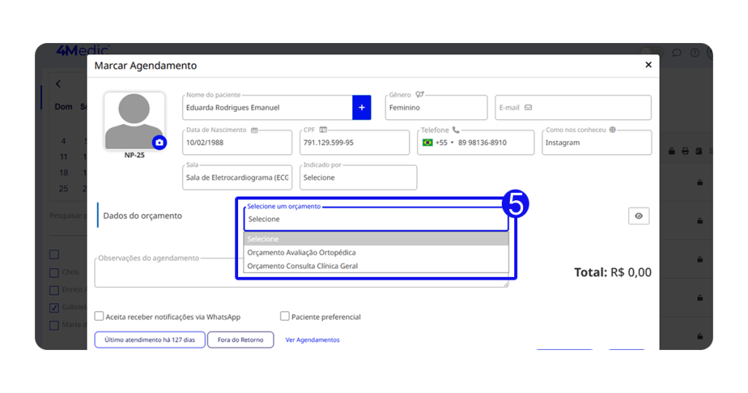
Task: Close the Marcar Agendamento dialog
Action: [648, 65]
